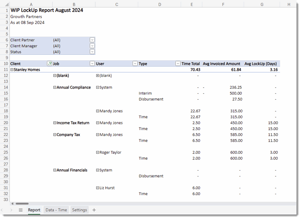This screenshot has height=219, width=301.
Task: Collapse Mandy Jones under Income Tax Return
Action: (x=97, y=123)
